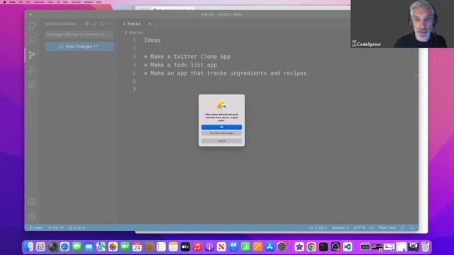Click the view-as-tree icon in Source Control header
The height and width of the screenshot is (255, 454).
point(87,24)
